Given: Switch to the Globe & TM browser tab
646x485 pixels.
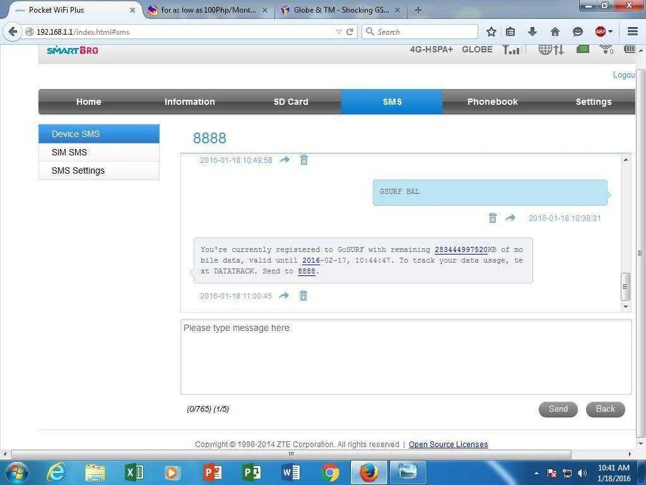Looking at the screenshot, I should tap(341, 10).
